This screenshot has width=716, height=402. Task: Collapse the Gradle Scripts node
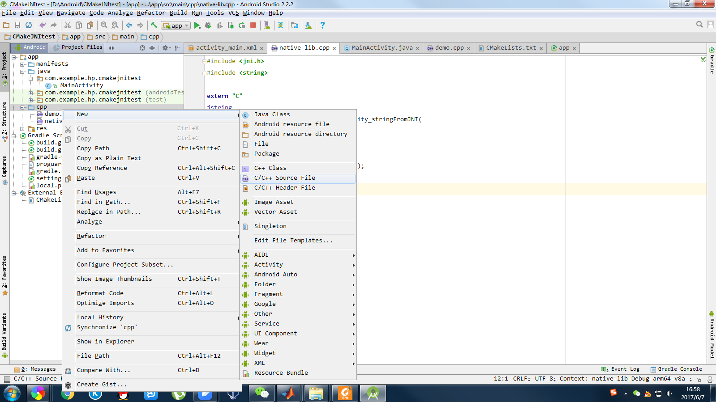tap(14, 136)
